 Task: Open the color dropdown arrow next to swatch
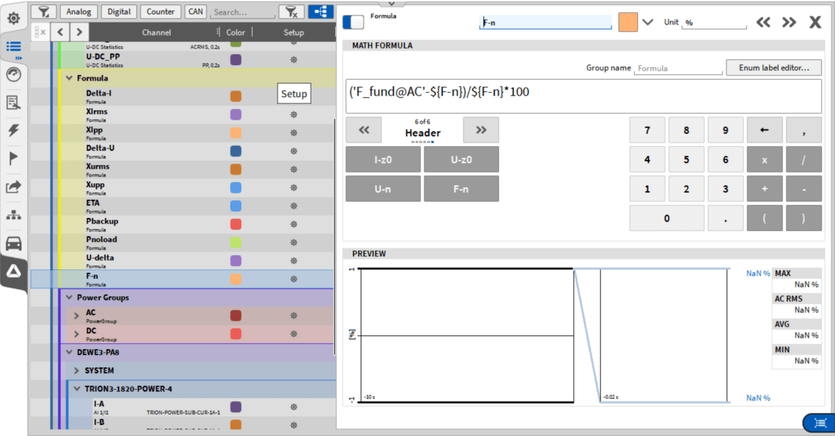click(647, 22)
